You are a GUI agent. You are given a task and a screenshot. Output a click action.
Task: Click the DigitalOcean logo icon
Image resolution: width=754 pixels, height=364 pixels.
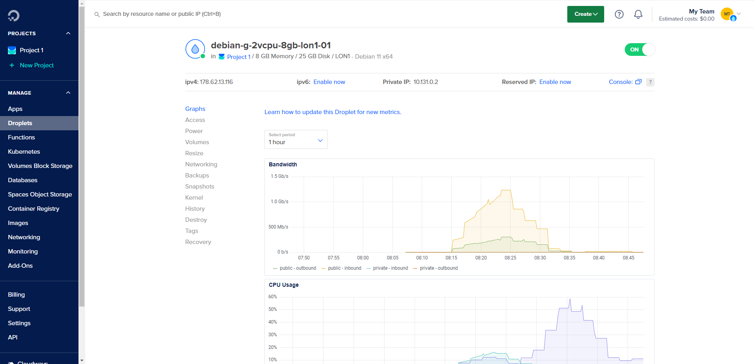[13, 15]
